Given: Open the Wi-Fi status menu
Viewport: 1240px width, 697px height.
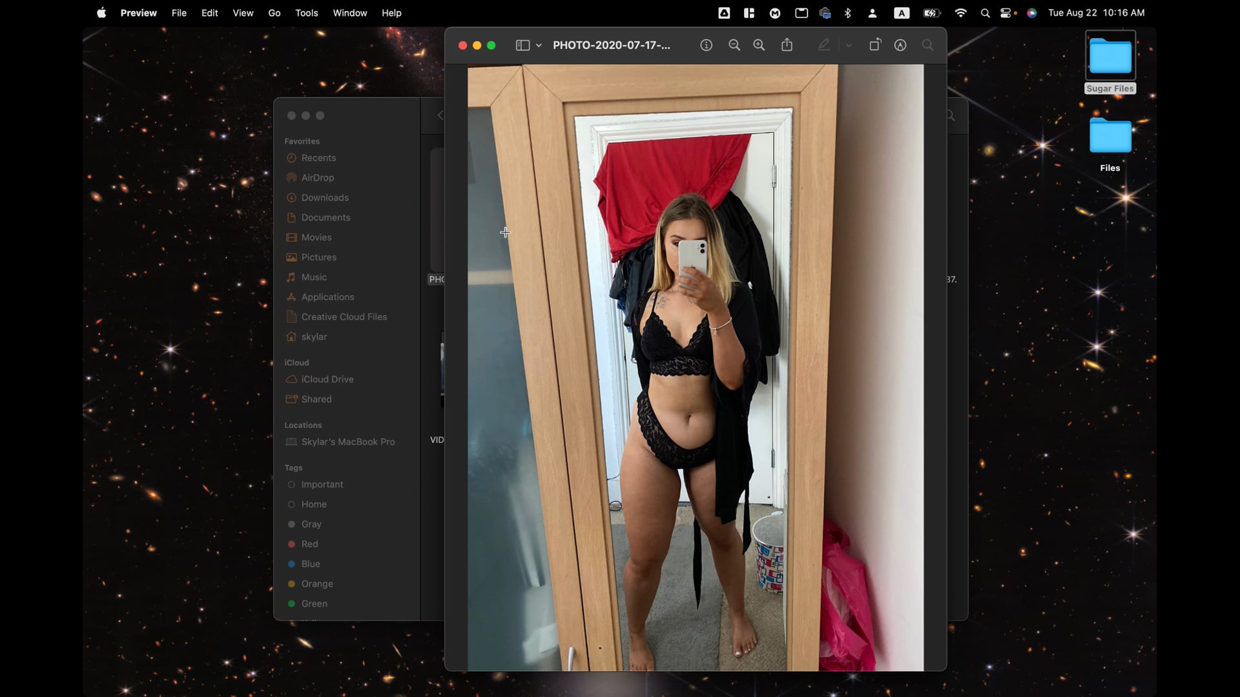Looking at the screenshot, I should 960,13.
